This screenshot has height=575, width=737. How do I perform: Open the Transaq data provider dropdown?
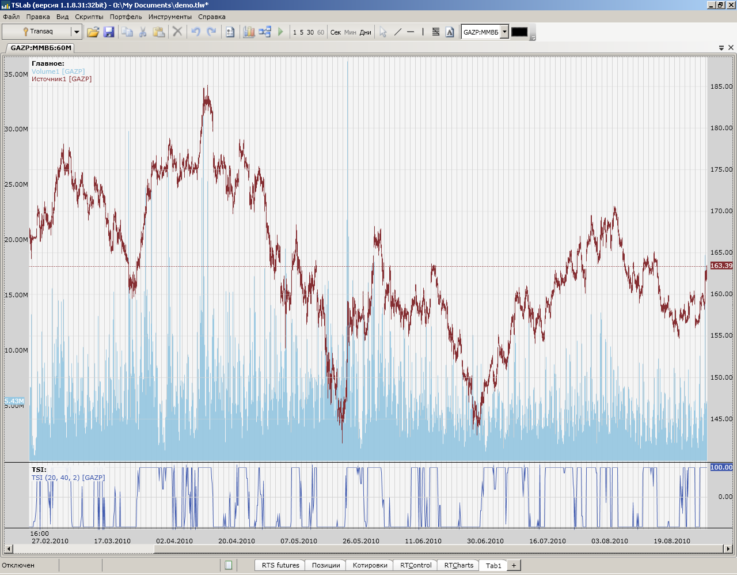(x=76, y=32)
